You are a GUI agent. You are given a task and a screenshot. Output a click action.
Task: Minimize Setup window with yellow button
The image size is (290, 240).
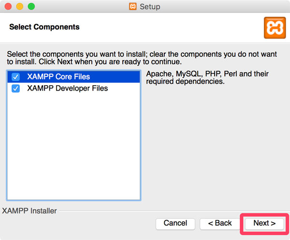point(20,6)
